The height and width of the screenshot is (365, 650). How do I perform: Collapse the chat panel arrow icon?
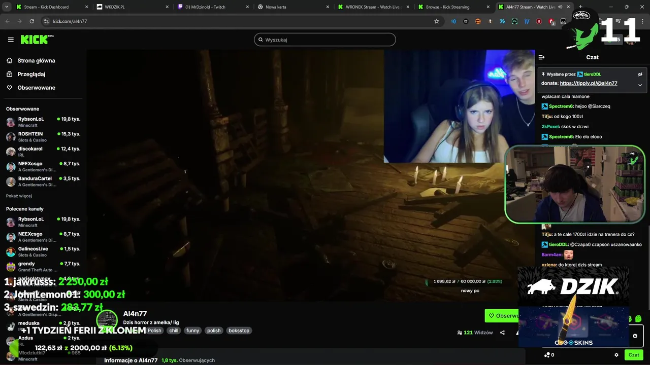click(x=541, y=57)
